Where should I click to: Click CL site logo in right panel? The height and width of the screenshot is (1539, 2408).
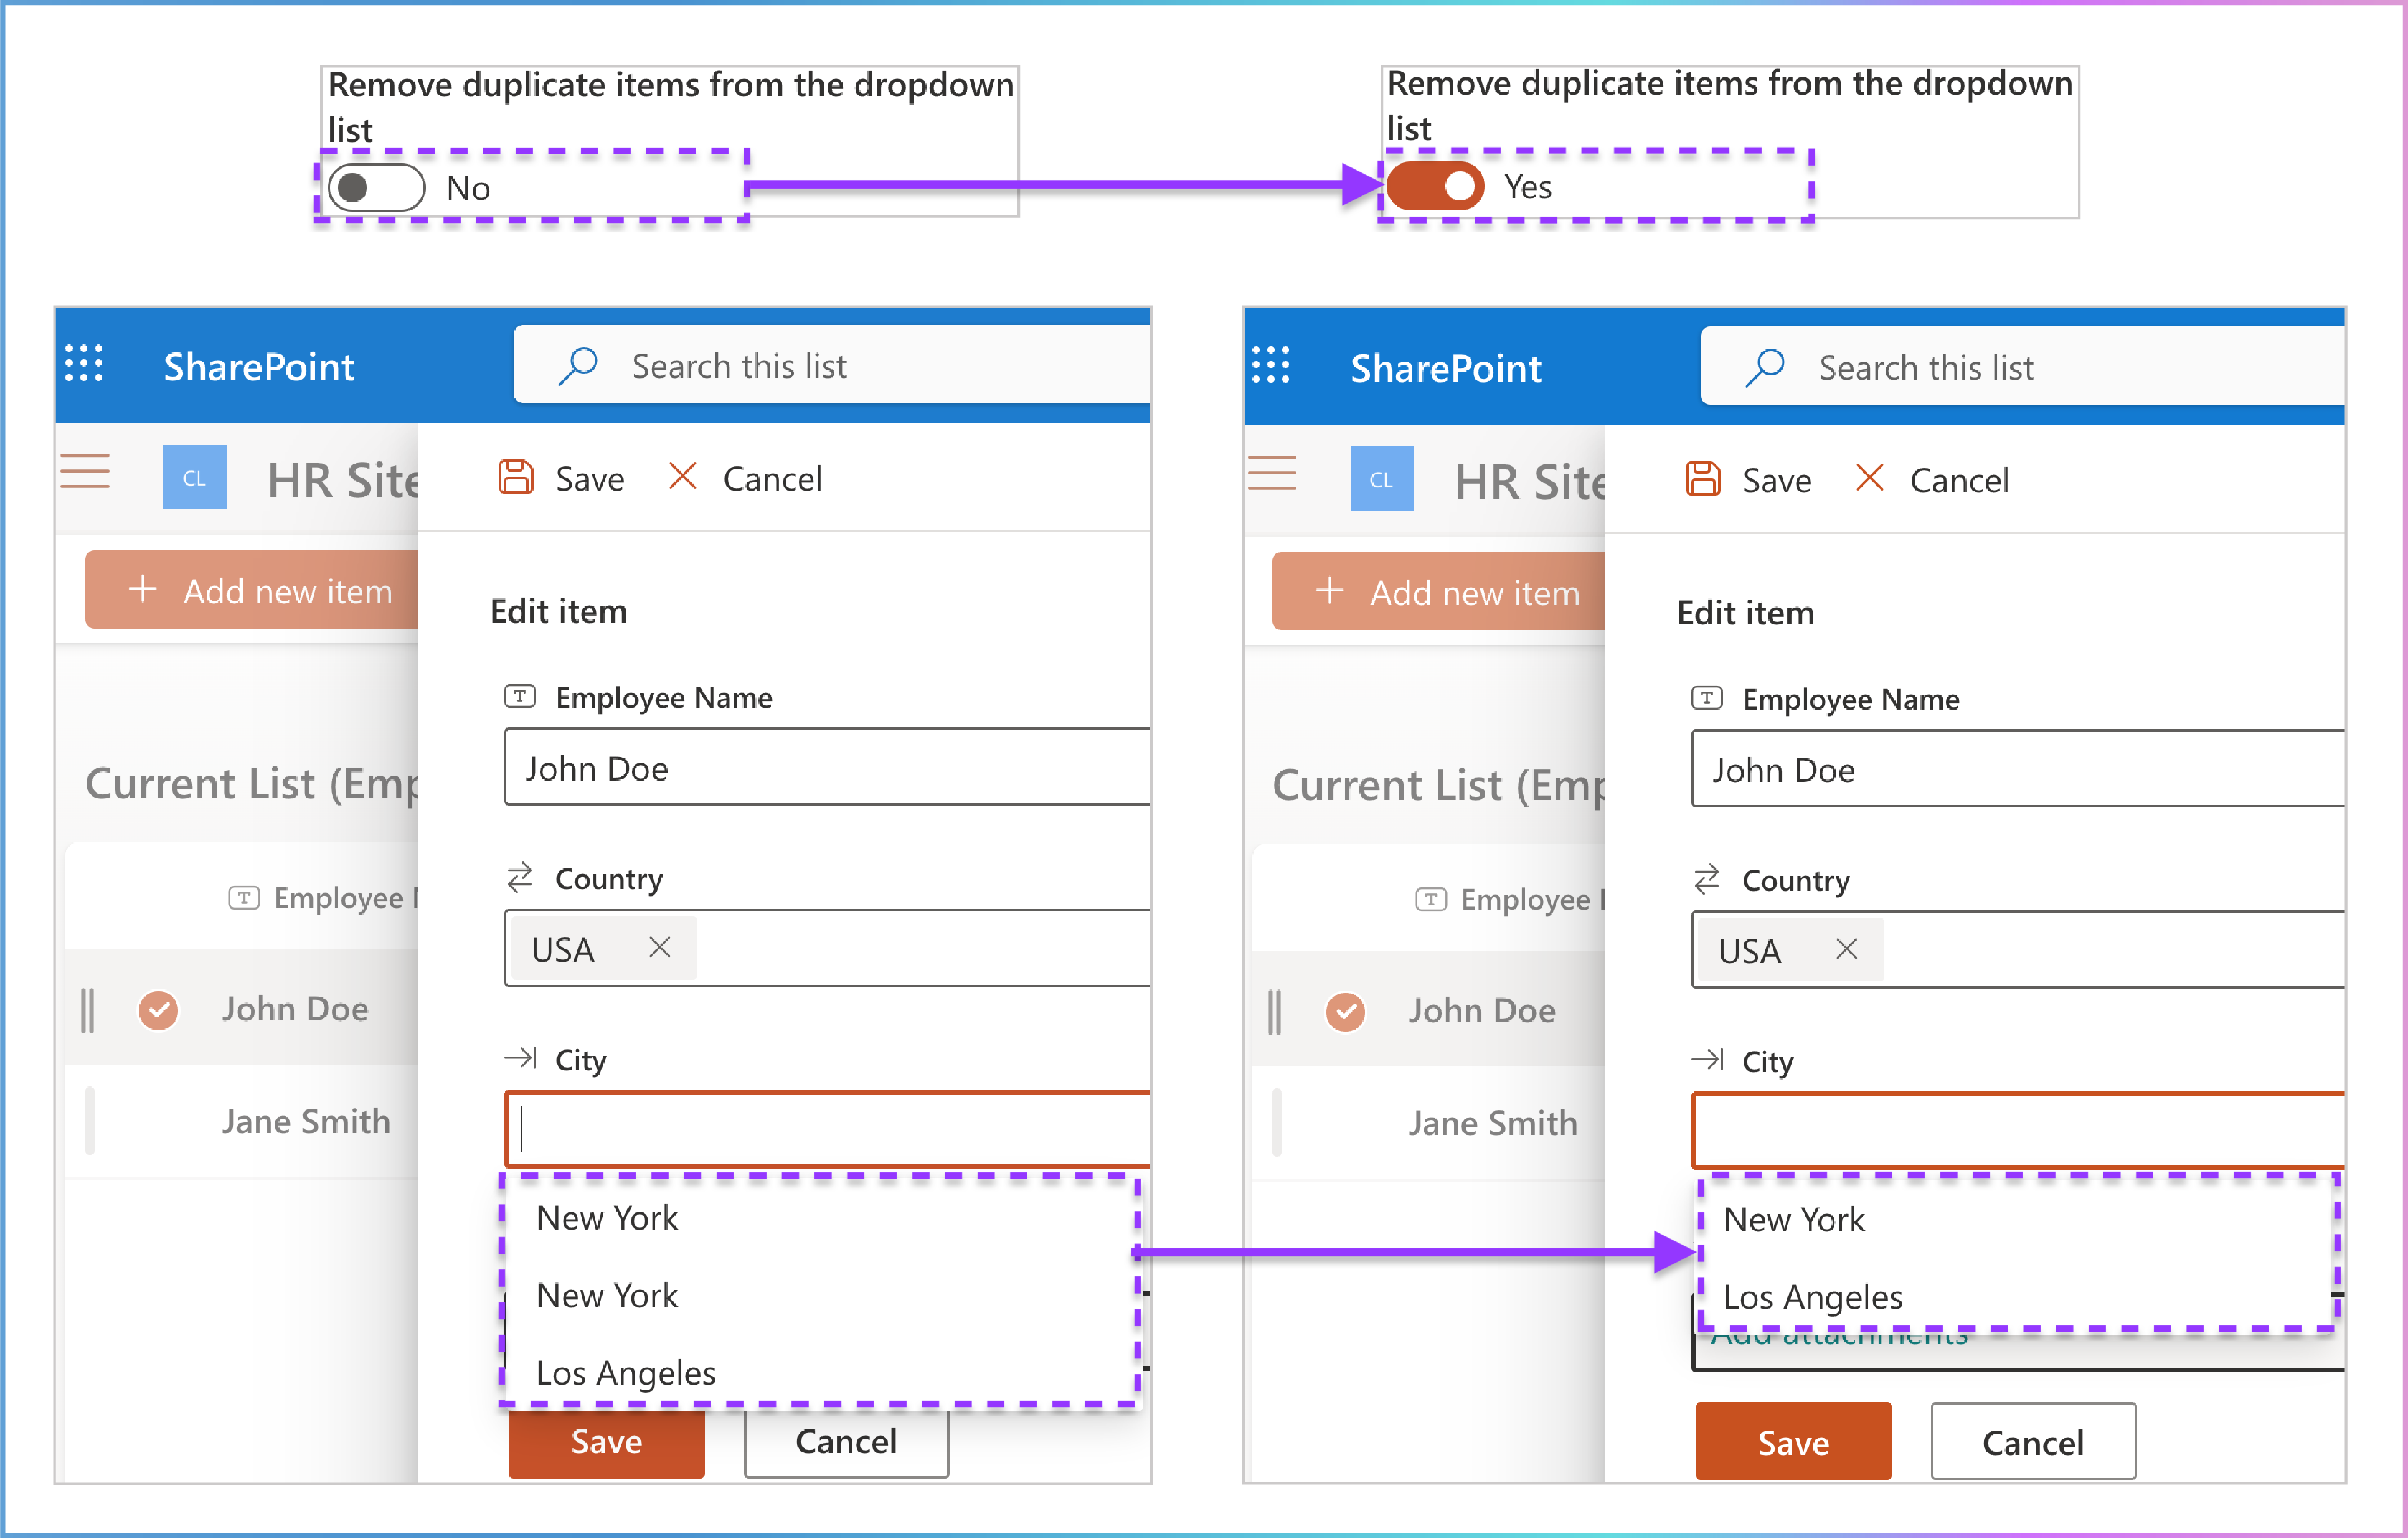tap(1382, 479)
